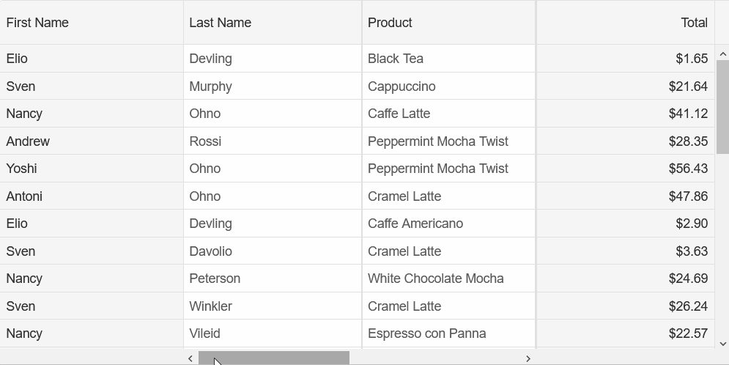Screen dimensions: 729x365
Task: Click the horizontal scrollbar left arrow
Action: [190, 358]
